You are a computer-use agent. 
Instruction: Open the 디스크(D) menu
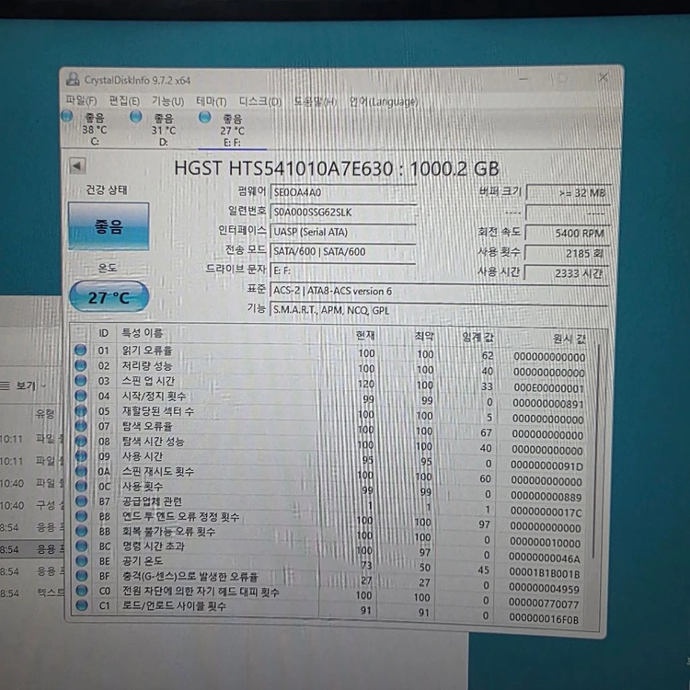click(x=260, y=101)
